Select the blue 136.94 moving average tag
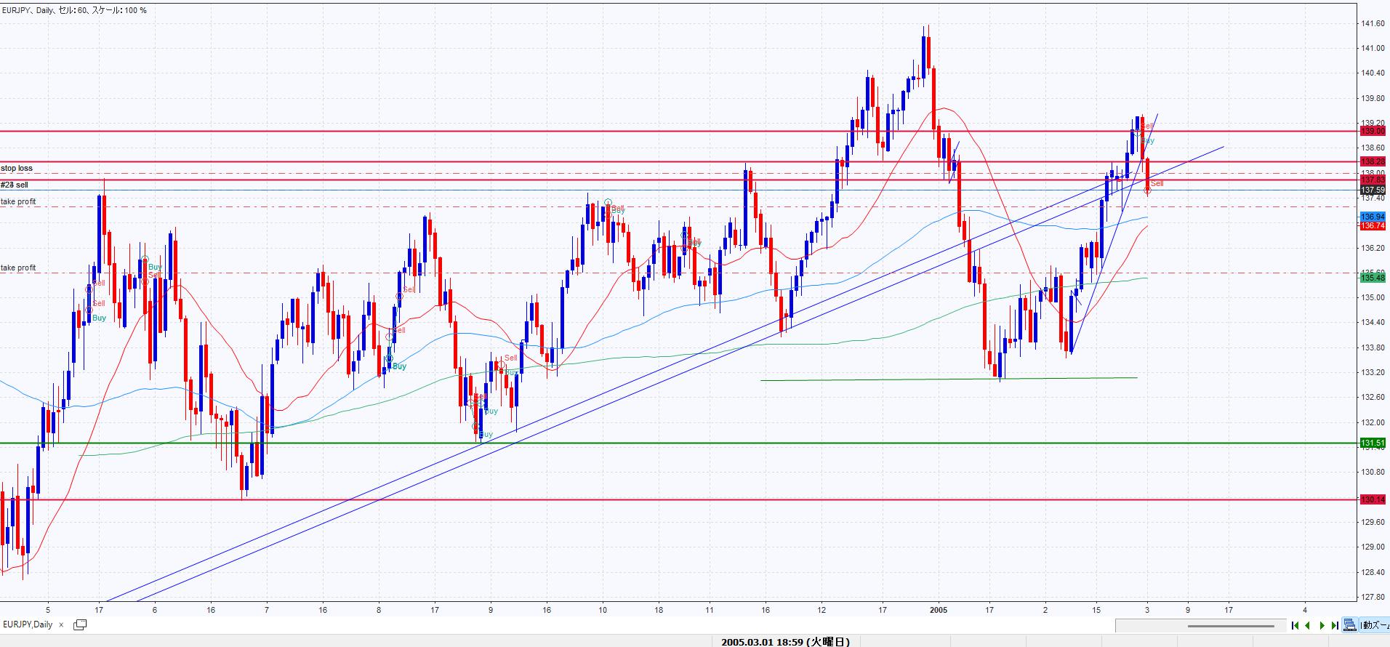1390x647 pixels. [1373, 217]
